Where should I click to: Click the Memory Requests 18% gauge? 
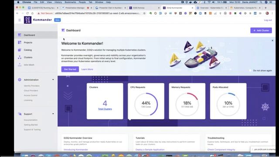coord(187,105)
